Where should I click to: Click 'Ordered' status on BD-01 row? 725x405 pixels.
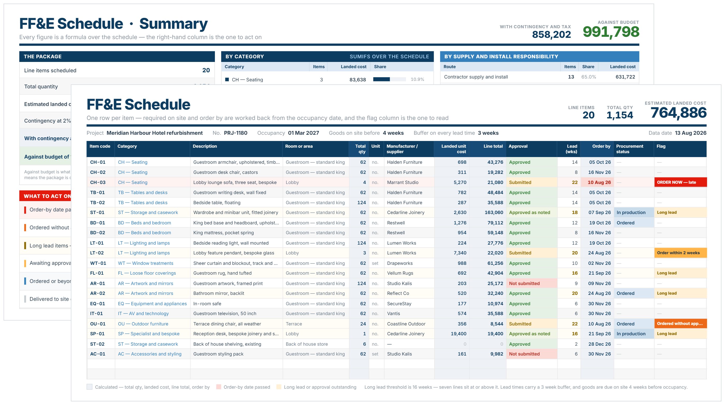point(634,223)
